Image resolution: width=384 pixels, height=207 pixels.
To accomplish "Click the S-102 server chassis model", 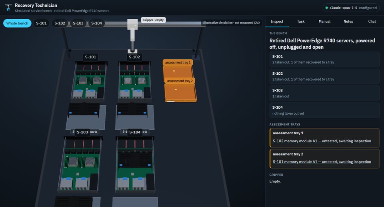I will [x=135, y=82].
